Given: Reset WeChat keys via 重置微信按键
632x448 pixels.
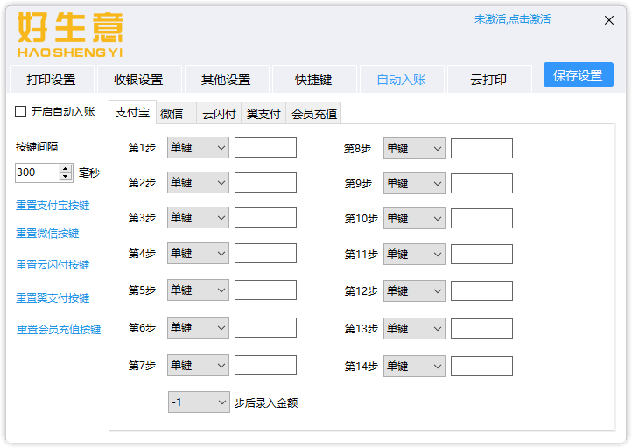Looking at the screenshot, I should [x=47, y=234].
